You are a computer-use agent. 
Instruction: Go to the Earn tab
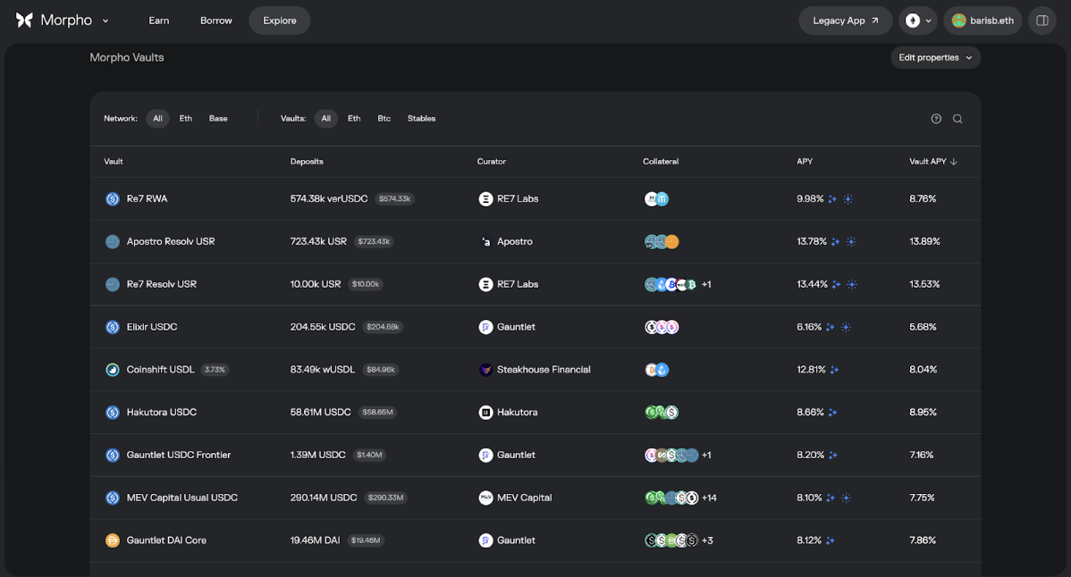[x=159, y=21]
